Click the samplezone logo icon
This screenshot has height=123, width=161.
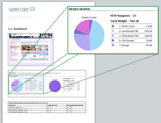[x=33, y=9]
